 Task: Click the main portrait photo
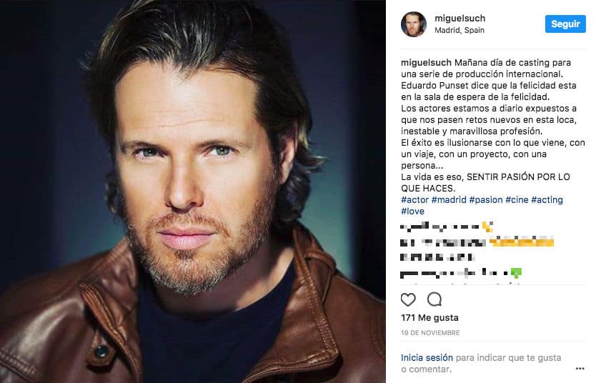click(x=193, y=191)
